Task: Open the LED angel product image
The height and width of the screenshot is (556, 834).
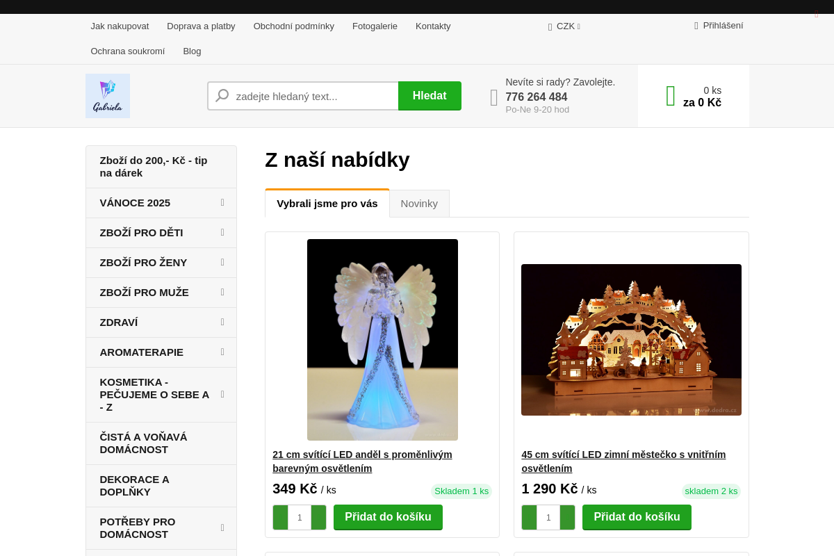Action: click(x=382, y=339)
